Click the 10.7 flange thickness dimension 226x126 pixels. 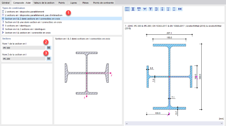(x=176, y=113)
